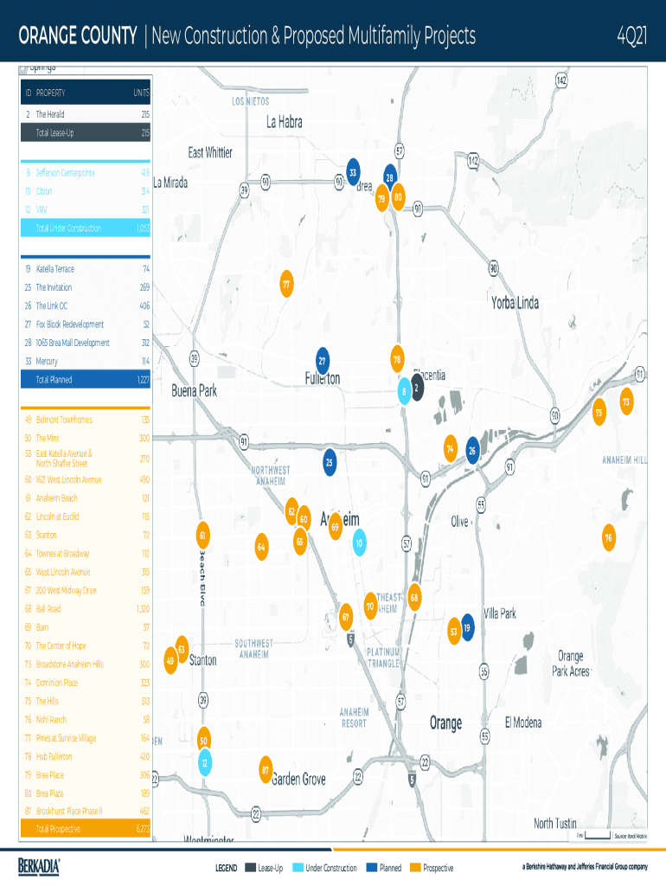This screenshot has width=666, height=886.
Task: Click light blue marker 12 below Stanton
Action: point(204,762)
